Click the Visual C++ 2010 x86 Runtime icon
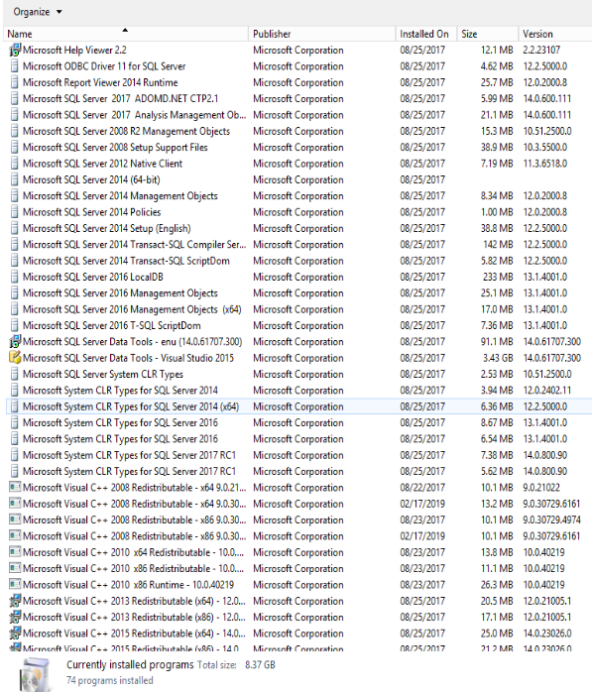The image size is (592, 692). (x=15, y=585)
